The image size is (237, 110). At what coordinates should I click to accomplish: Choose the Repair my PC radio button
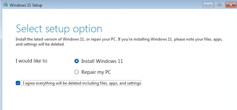click(x=77, y=72)
